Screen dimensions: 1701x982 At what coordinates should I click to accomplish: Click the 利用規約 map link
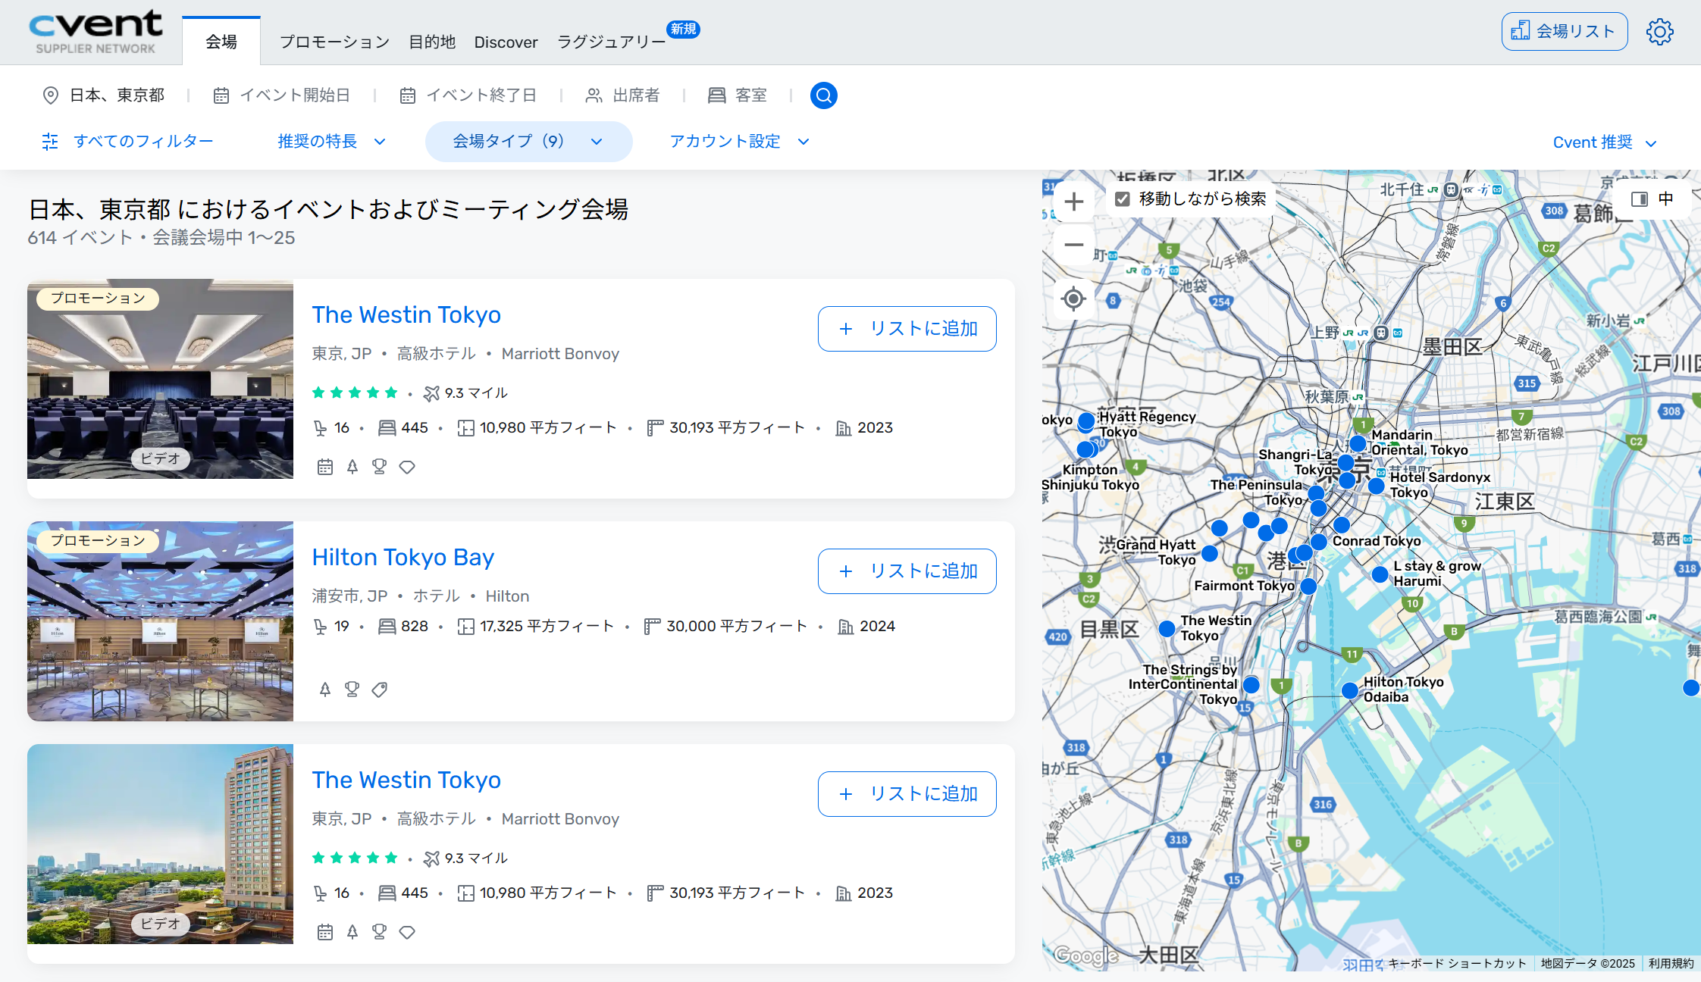point(1671,963)
